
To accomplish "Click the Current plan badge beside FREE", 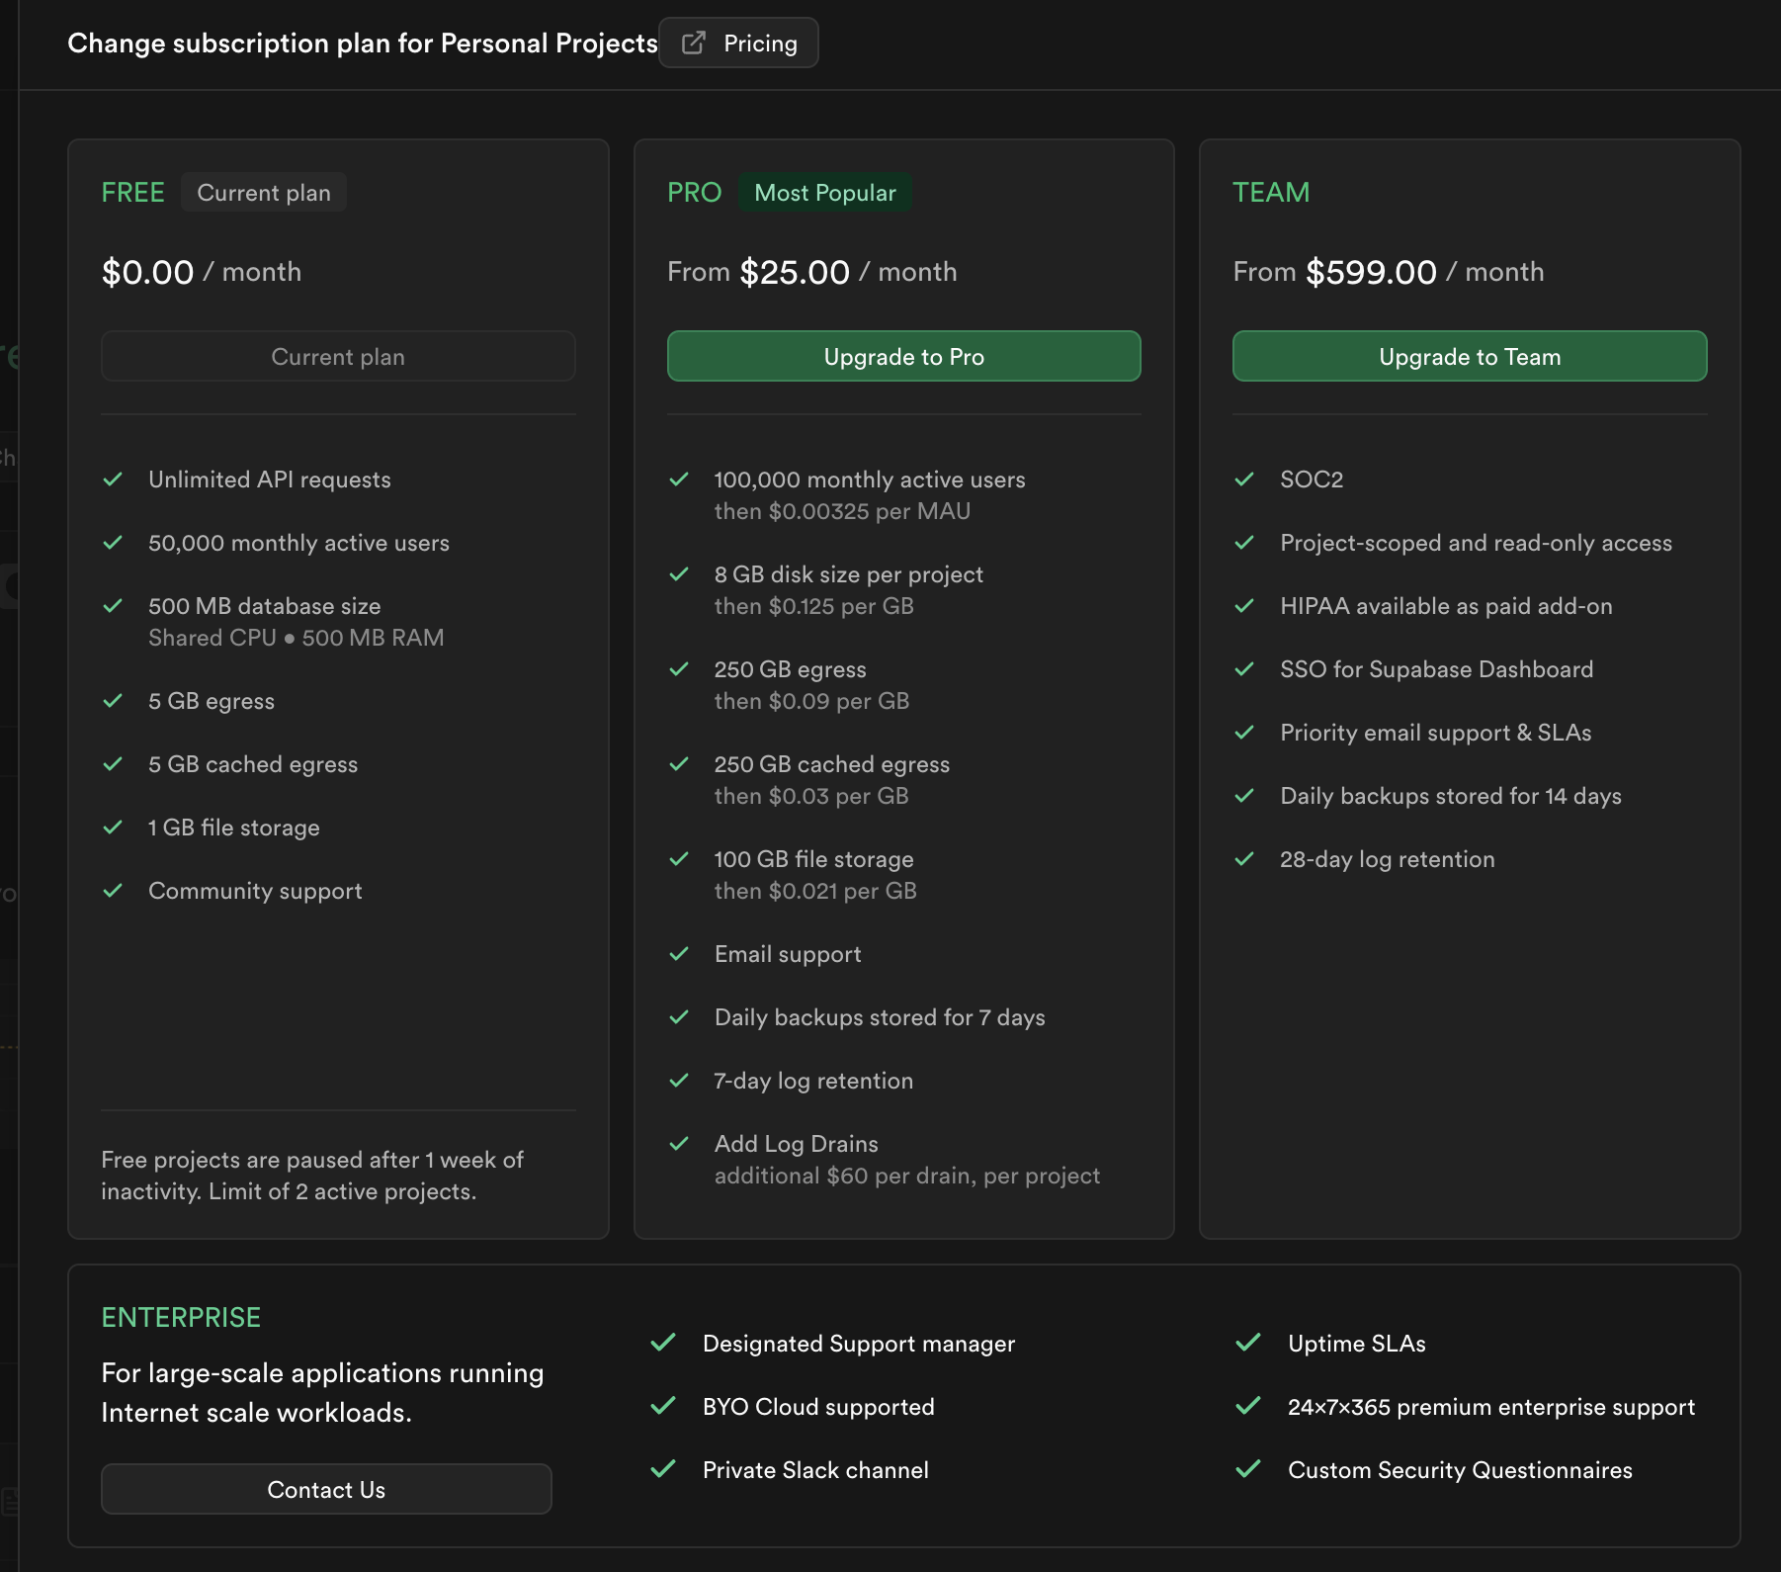I will [x=263, y=193].
